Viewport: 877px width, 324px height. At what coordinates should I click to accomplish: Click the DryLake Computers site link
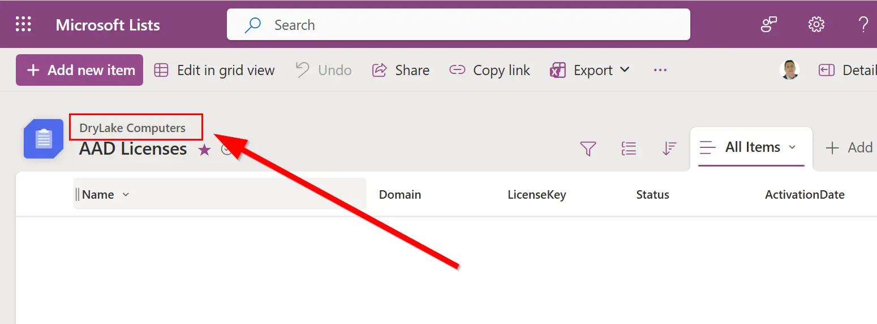[132, 128]
